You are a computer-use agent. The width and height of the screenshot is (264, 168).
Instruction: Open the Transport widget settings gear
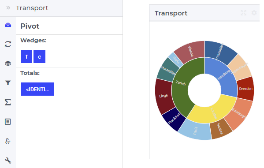click(x=254, y=13)
